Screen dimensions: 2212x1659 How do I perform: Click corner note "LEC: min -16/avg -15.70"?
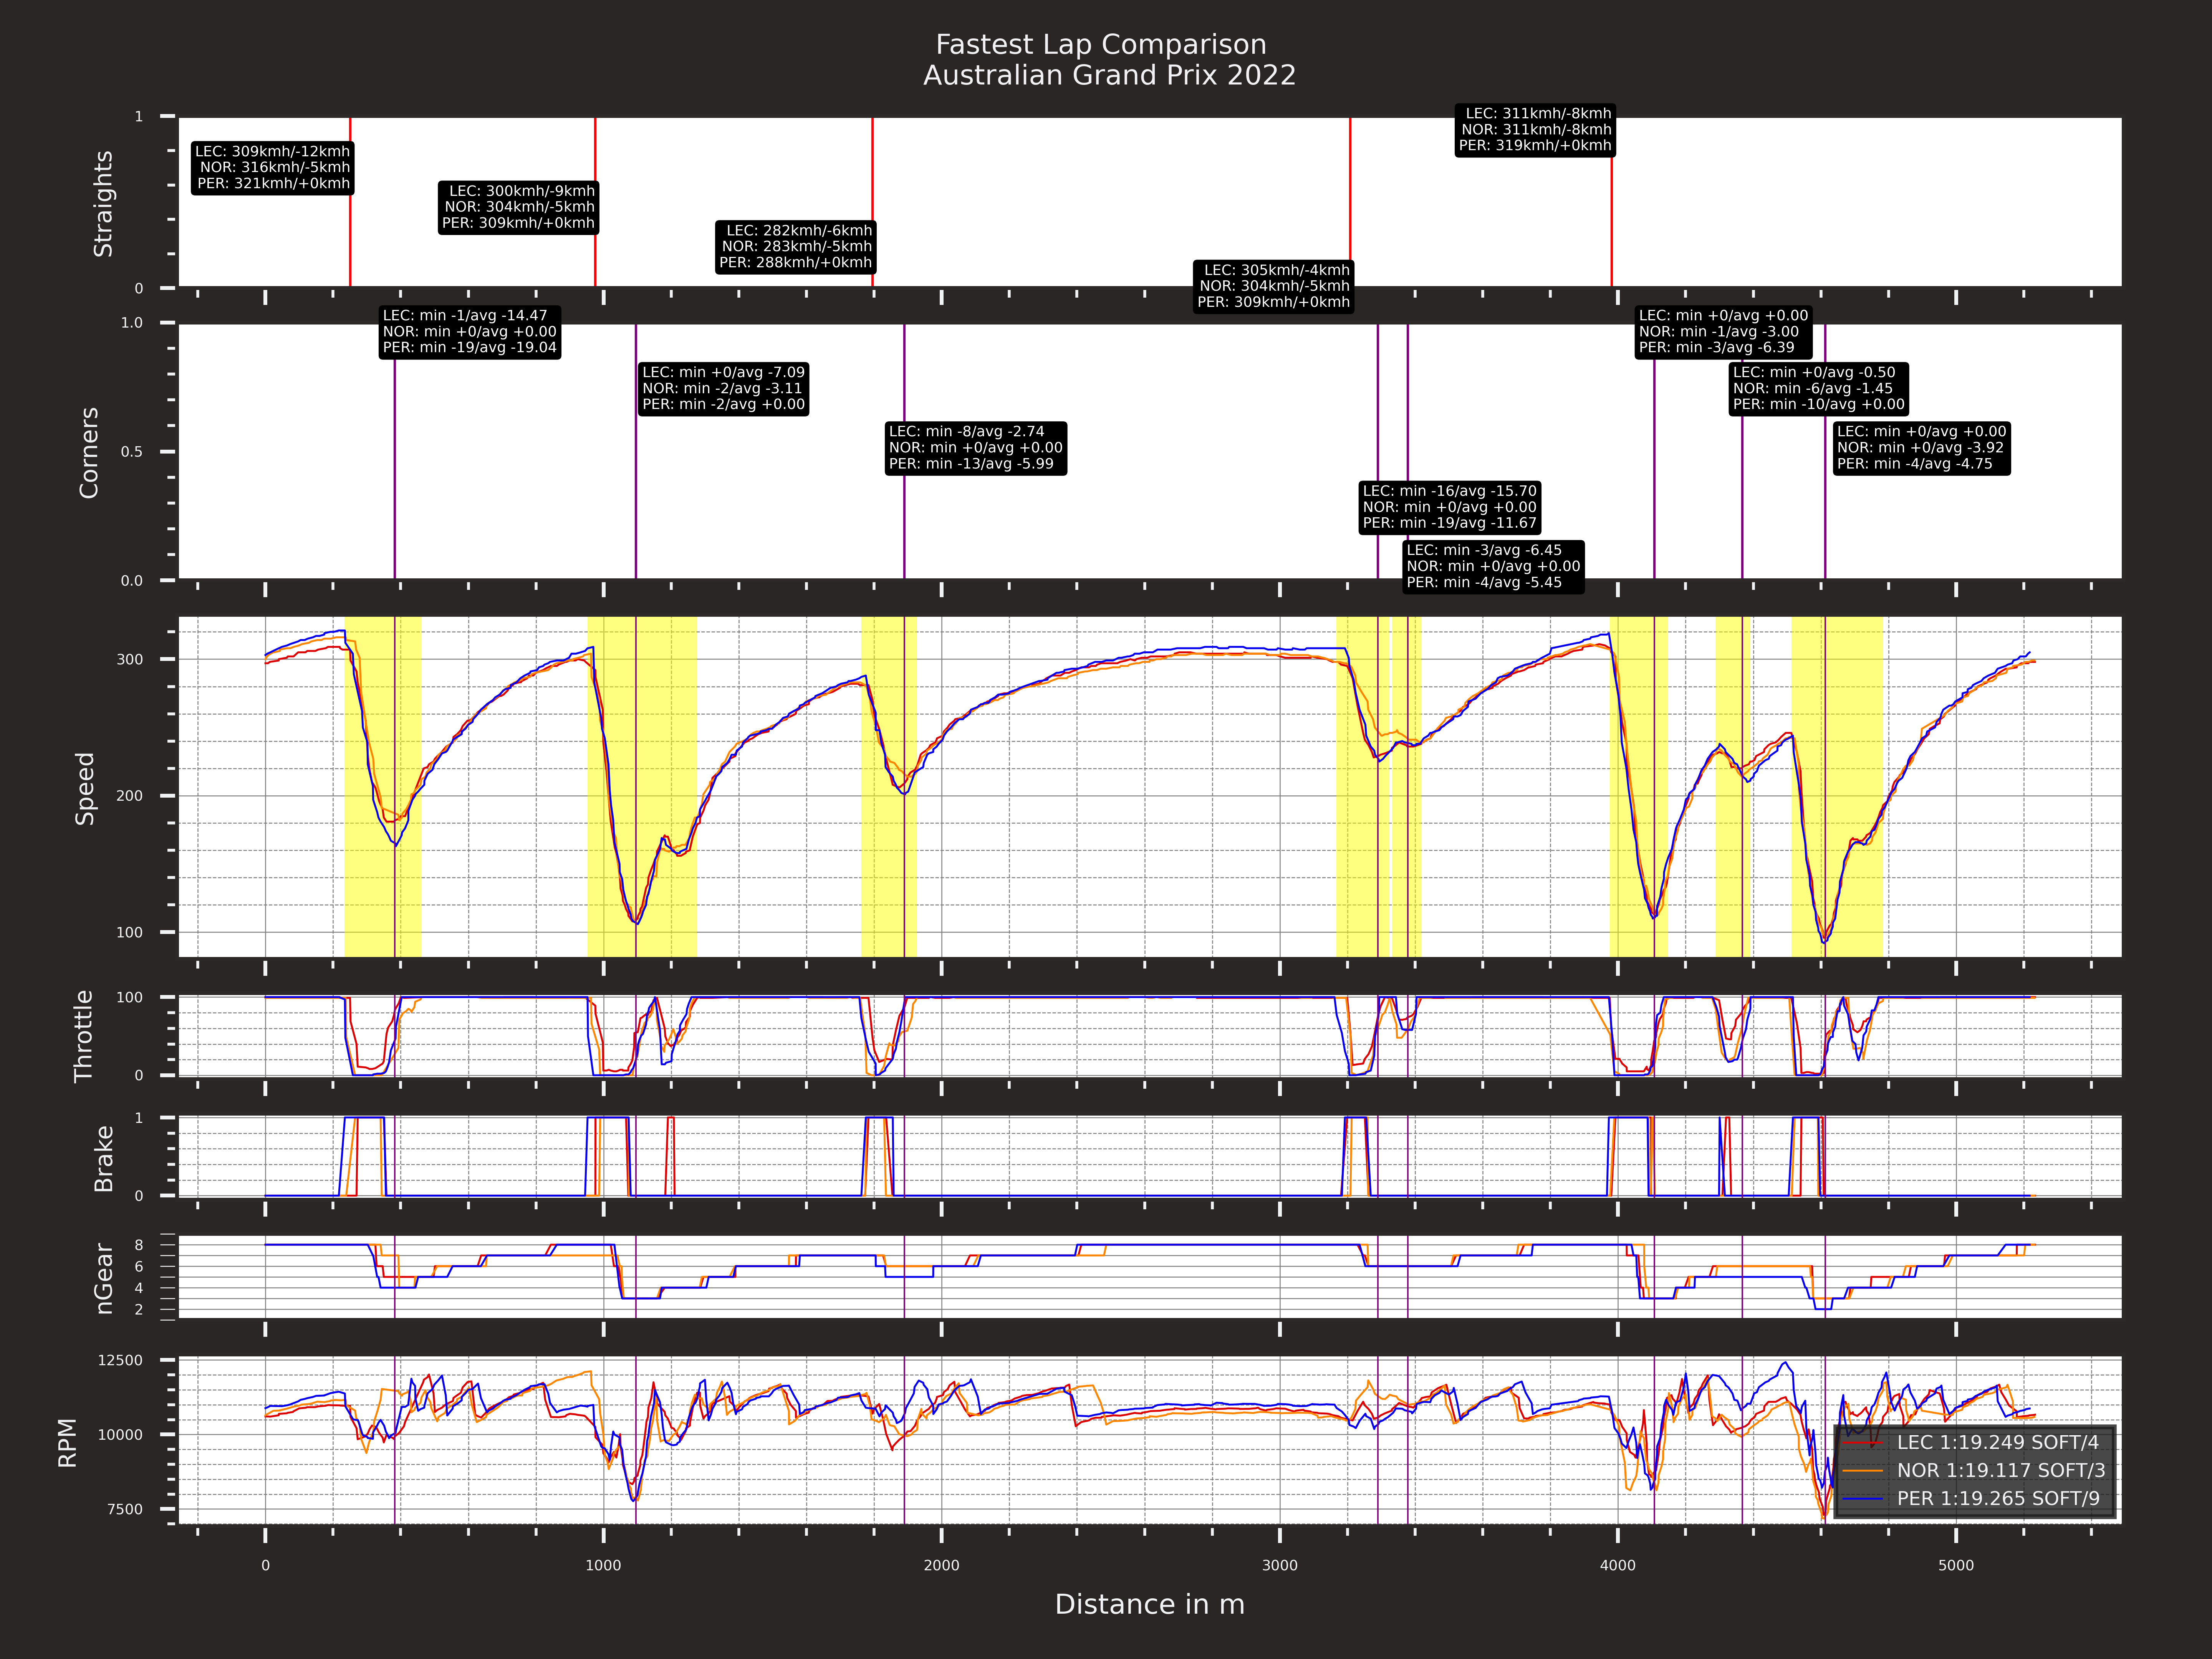click(x=1450, y=491)
